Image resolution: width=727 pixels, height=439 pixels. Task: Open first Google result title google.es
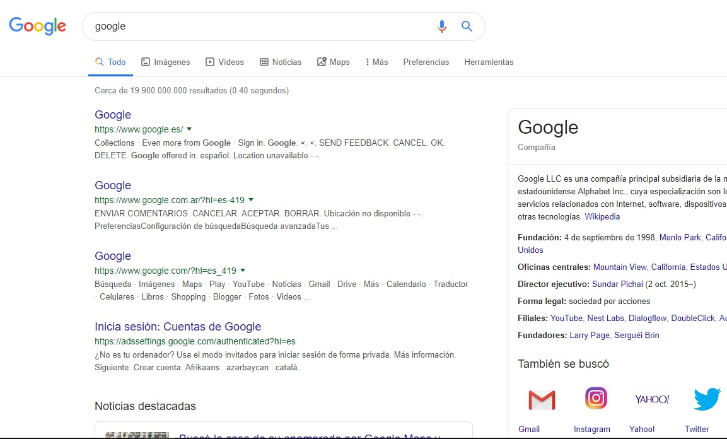(113, 115)
